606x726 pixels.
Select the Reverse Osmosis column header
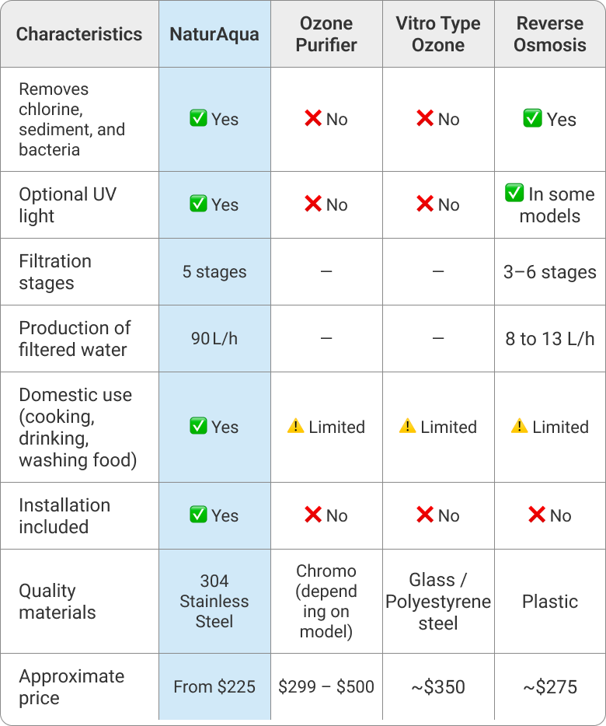[550, 34]
